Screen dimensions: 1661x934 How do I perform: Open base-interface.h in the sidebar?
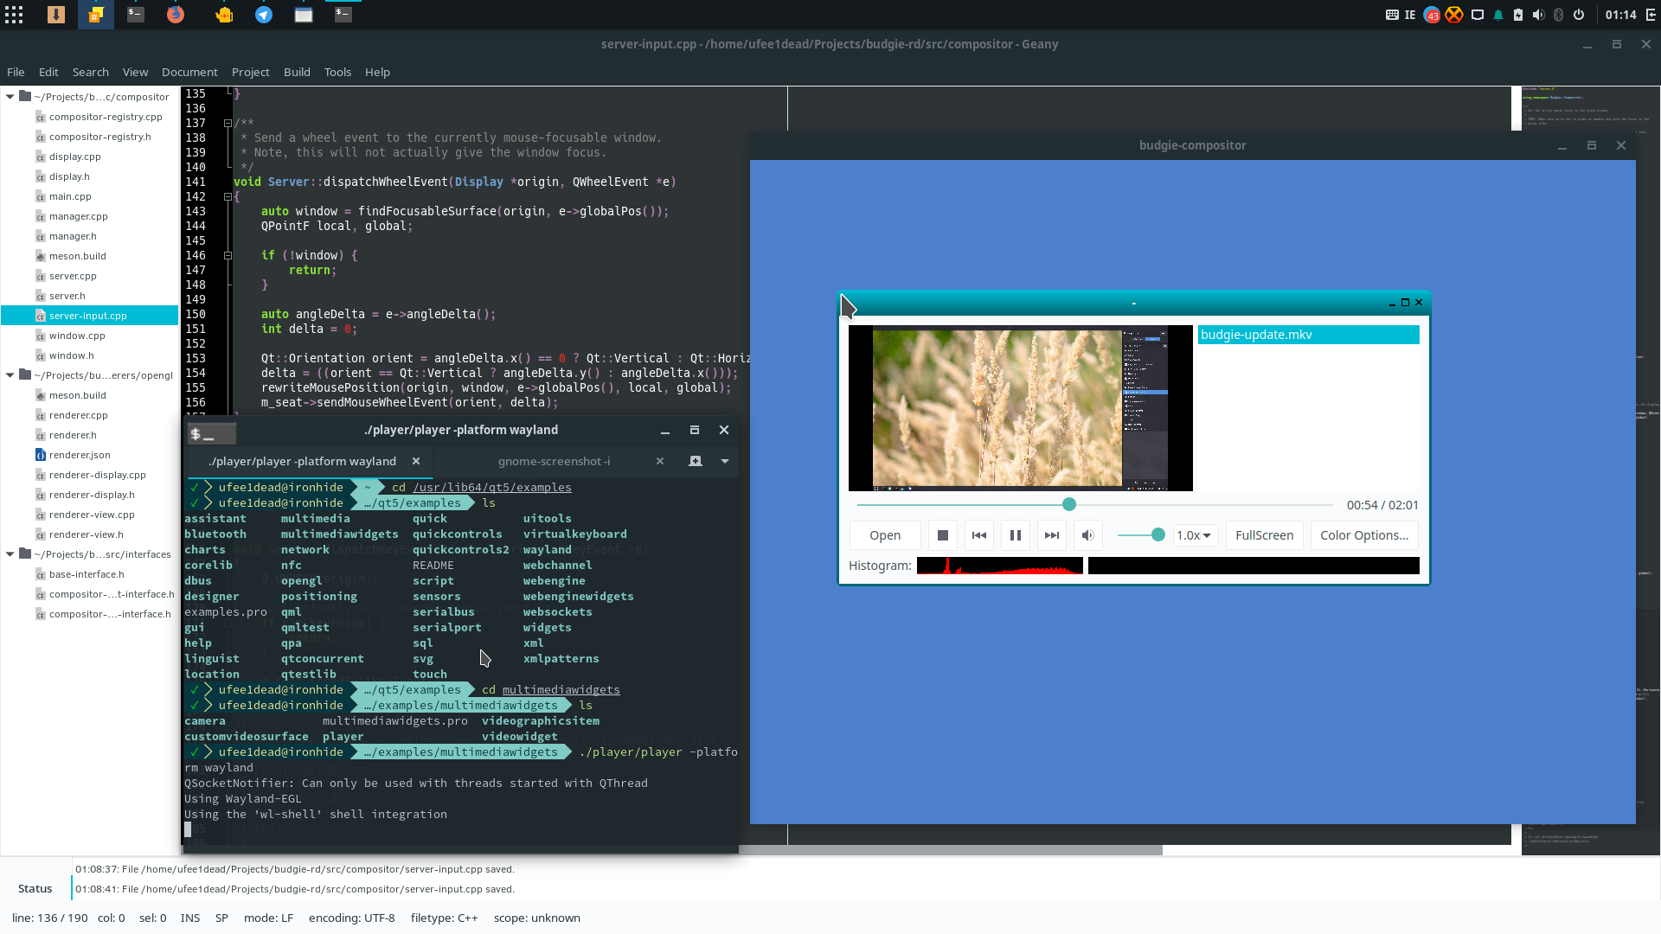click(x=87, y=574)
